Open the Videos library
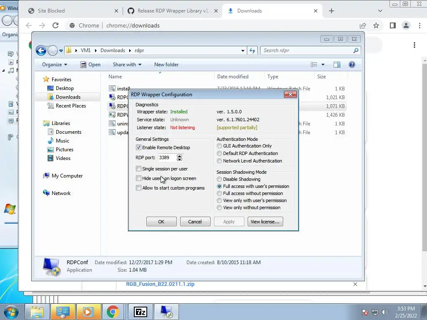Image resolution: width=427 pixels, height=320 pixels. click(63, 158)
